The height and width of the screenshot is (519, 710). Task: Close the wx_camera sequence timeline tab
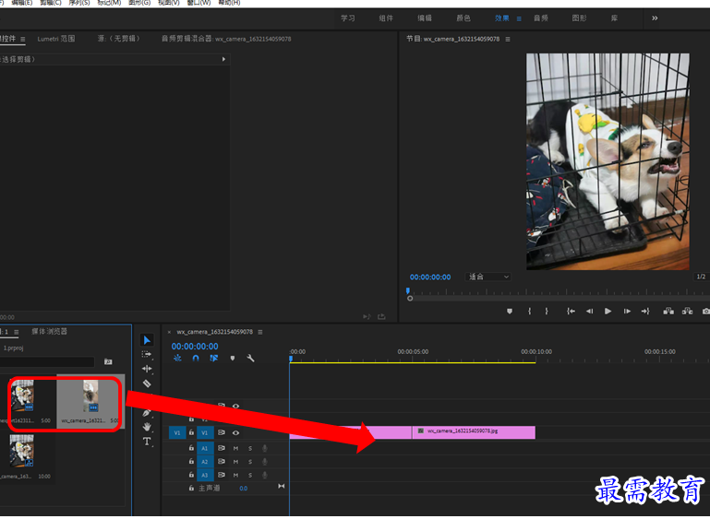click(169, 332)
